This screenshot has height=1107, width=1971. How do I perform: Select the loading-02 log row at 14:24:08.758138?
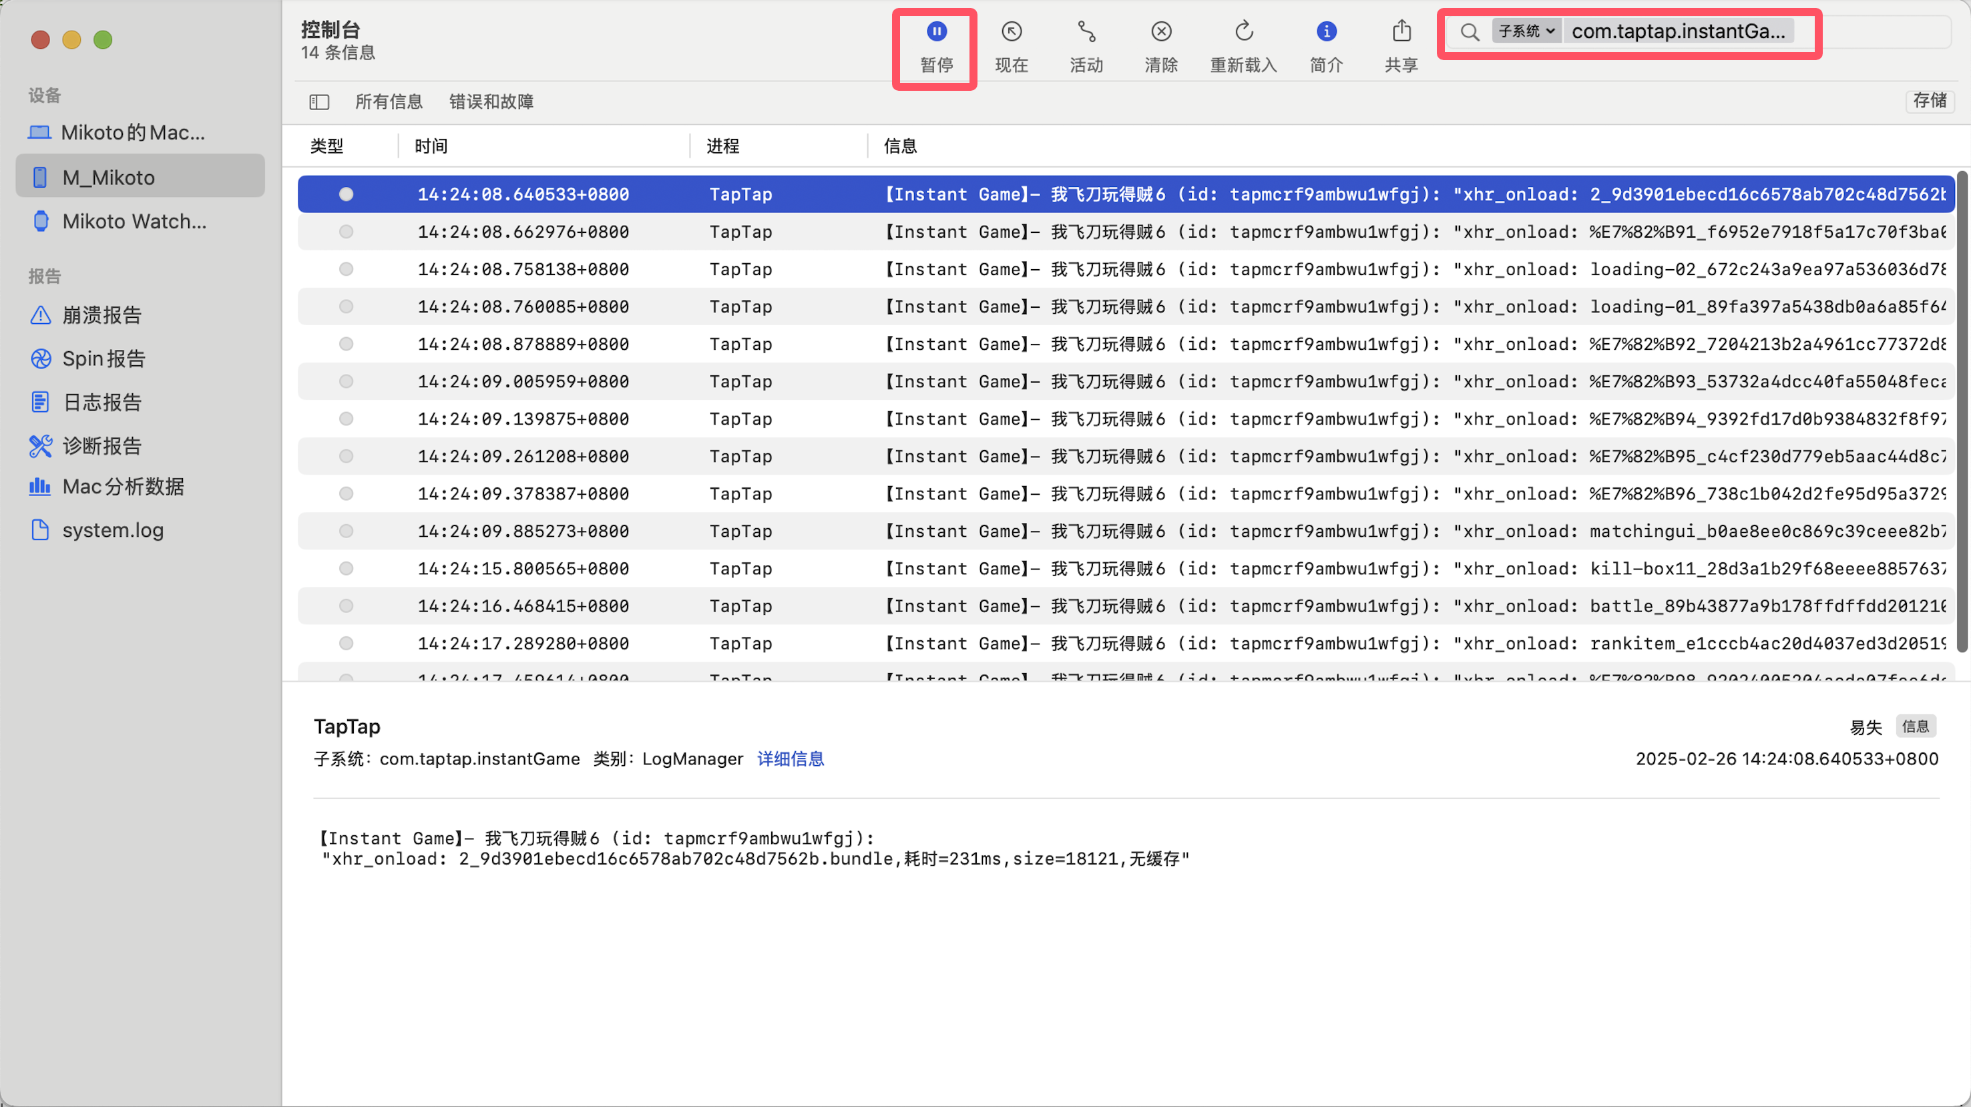1126,269
